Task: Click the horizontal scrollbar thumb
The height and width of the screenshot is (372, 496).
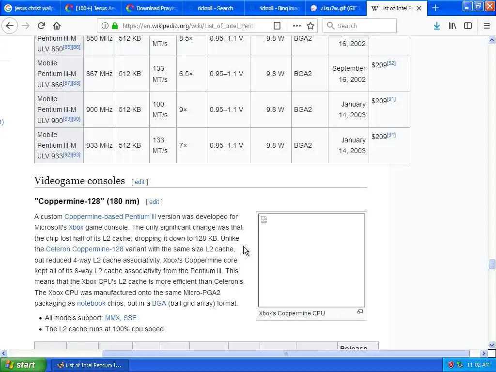Action: (286, 353)
